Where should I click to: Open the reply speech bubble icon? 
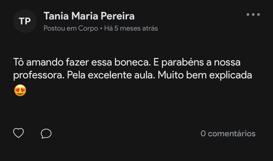coord(46,134)
